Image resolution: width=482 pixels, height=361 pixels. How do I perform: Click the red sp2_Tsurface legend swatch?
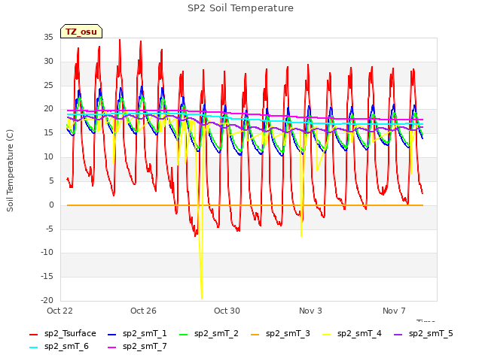pyautogui.click(x=33, y=334)
